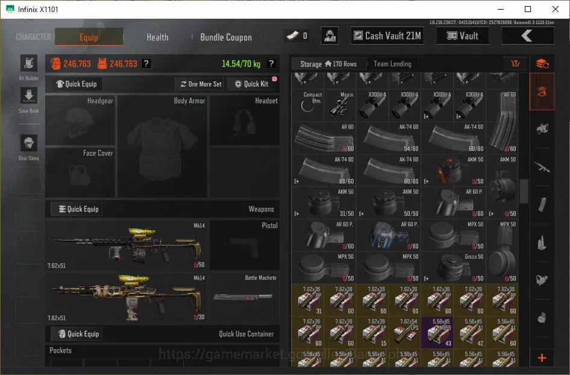This screenshot has height=375, width=570.
Task: Select the empty Pistol slot
Action: pyautogui.click(x=245, y=245)
